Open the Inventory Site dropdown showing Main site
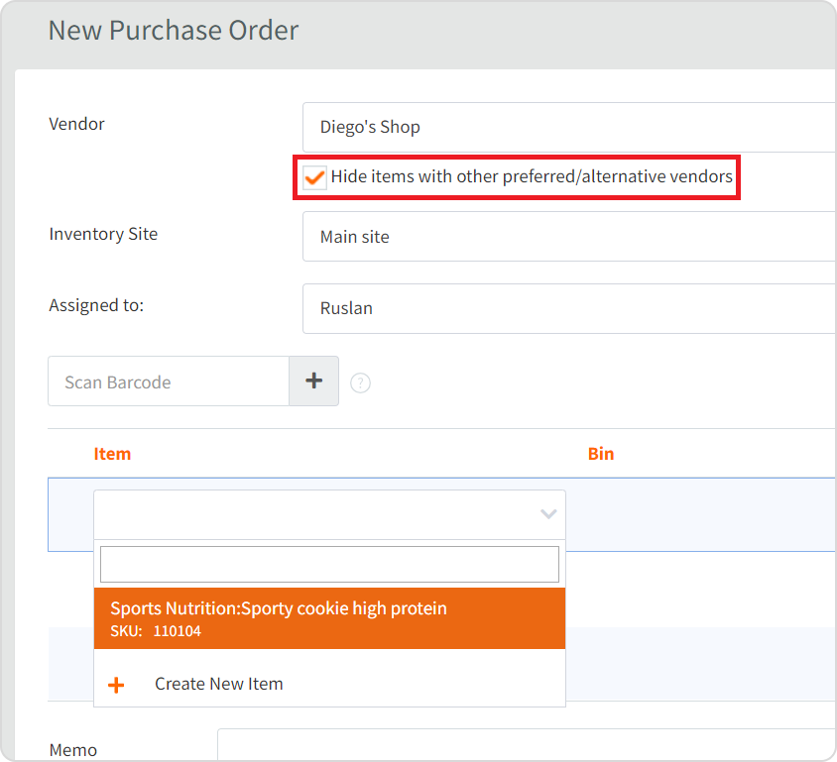Viewport: 837px width, 762px height. [569, 236]
